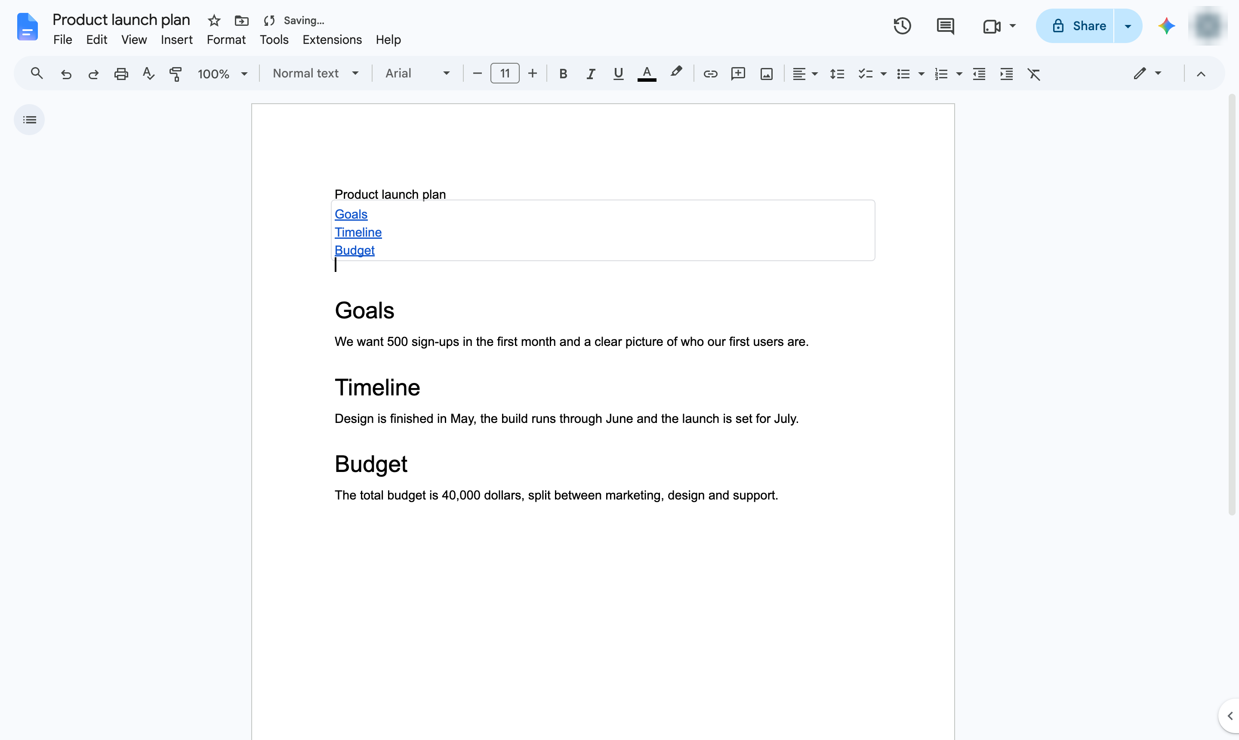
Task: Run spelling and grammar check
Action: 148,74
